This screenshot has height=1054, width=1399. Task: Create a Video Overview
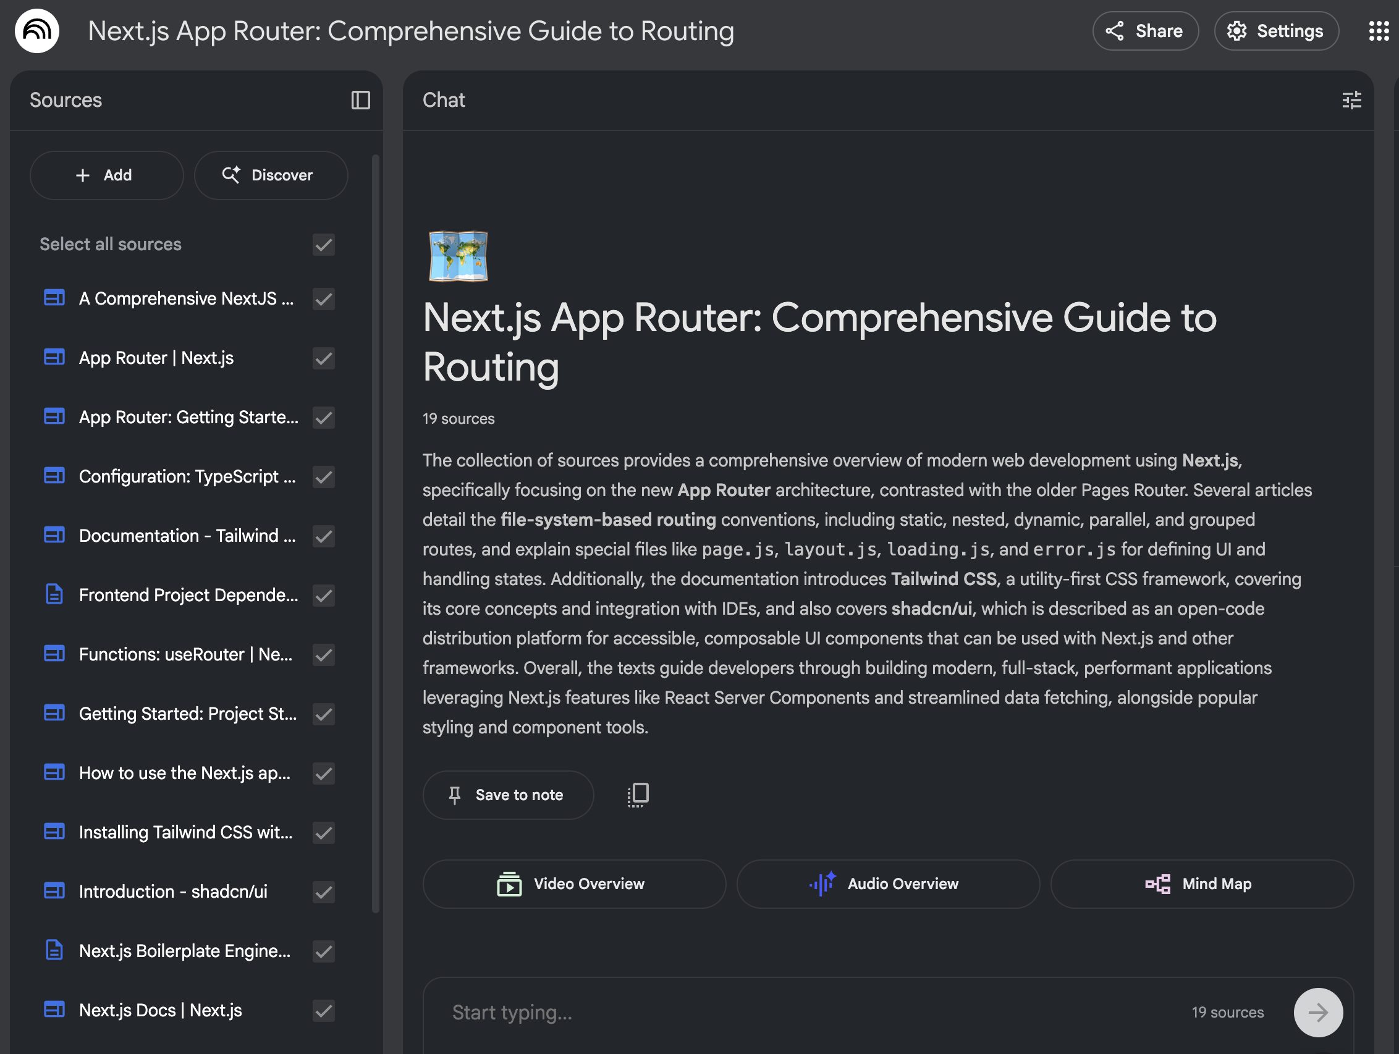pos(573,883)
